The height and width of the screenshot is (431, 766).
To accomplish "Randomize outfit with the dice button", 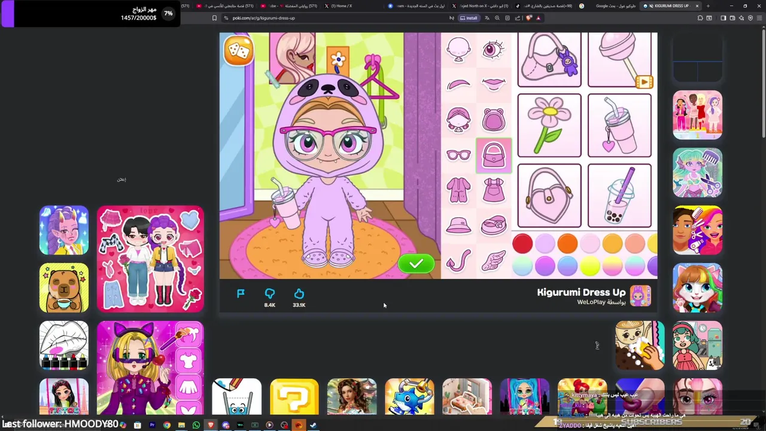I will click(238, 52).
